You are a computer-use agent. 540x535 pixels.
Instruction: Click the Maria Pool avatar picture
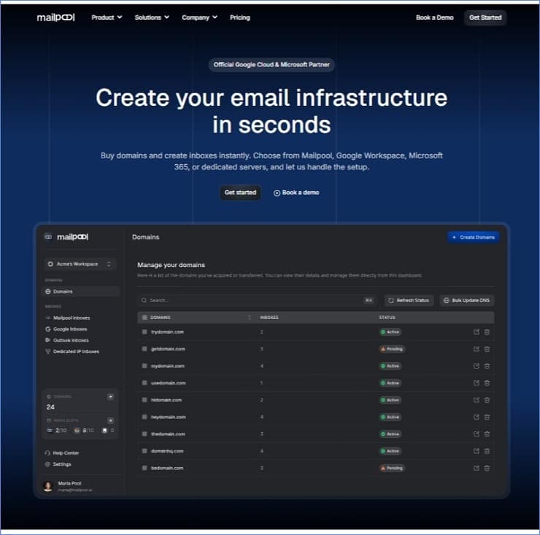point(48,486)
